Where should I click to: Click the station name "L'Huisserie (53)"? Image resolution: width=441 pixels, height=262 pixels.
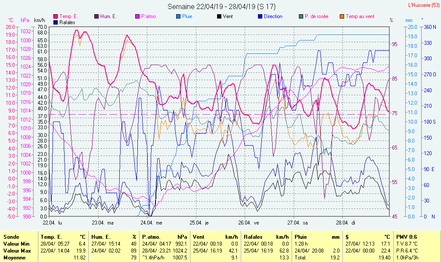click(424, 5)
